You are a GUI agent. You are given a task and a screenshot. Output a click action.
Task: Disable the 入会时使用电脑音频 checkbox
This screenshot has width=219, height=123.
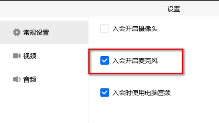105,93
